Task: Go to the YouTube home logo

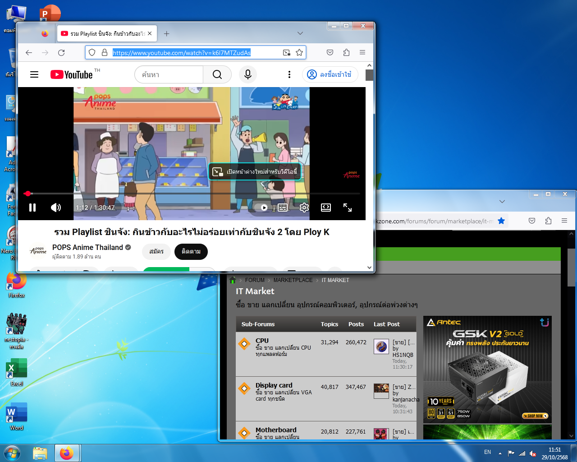Action: [x=72, y=74]
